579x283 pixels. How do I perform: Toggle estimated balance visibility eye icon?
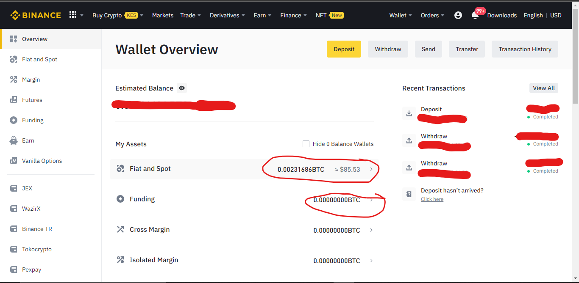click(x=182, y=88)
